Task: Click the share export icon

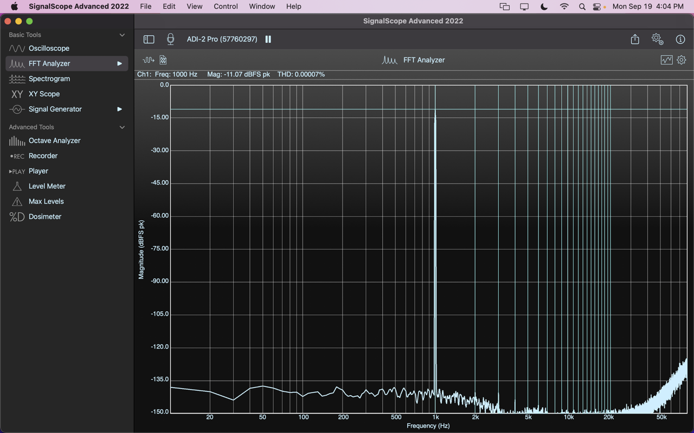Action: point(635,39)
